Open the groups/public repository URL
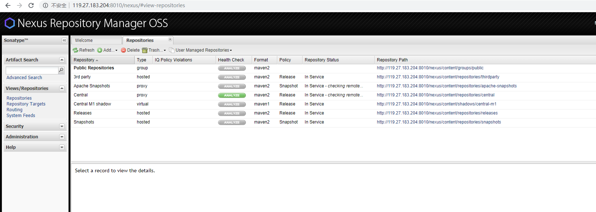The height and width of the screenshot is (212, 596). tap(430, 68)
